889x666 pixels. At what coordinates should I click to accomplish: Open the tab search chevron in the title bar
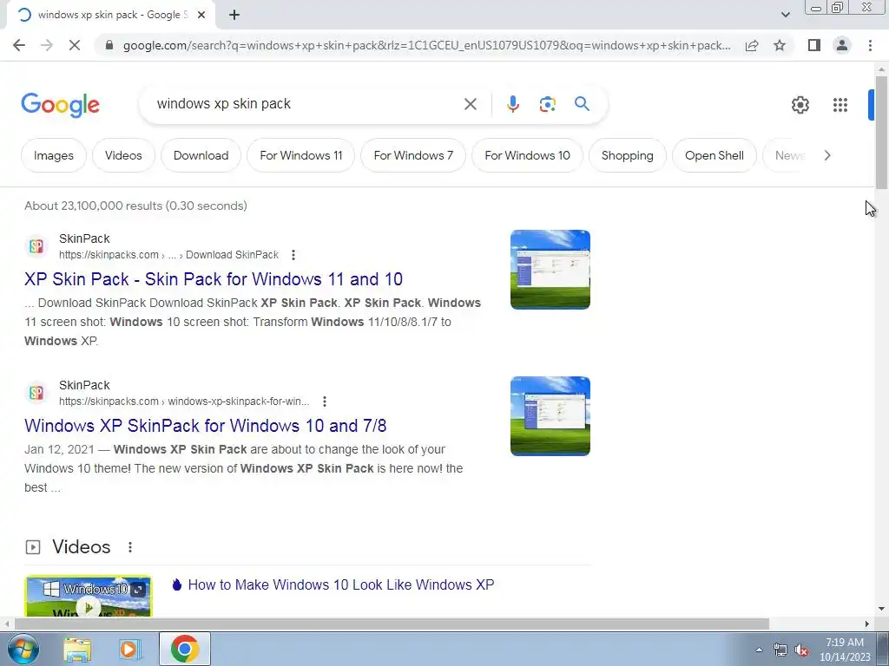click(785, 15)
